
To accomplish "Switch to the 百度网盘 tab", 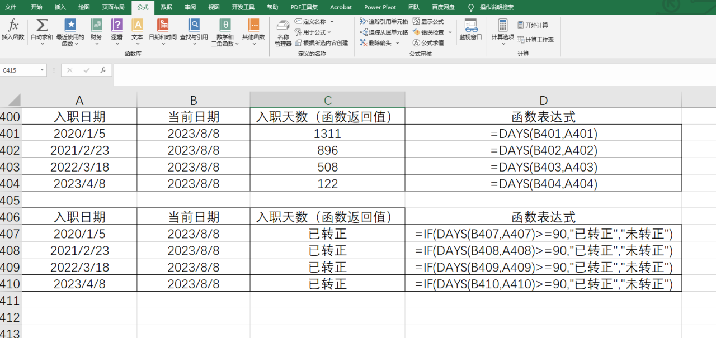I will [x=443, y=7].
